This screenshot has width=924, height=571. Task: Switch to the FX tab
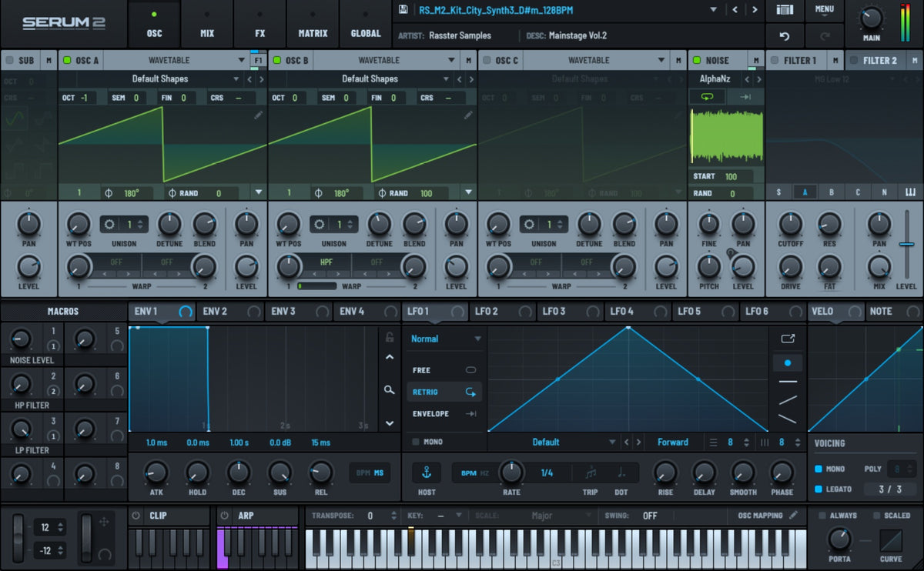pyautogui.click(x=259, y=24)
